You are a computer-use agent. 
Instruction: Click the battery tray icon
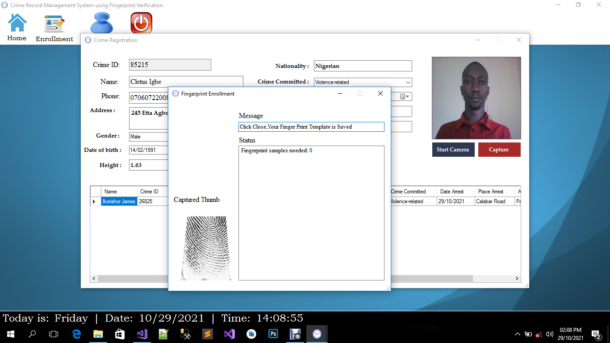click(x=528, y=334)
